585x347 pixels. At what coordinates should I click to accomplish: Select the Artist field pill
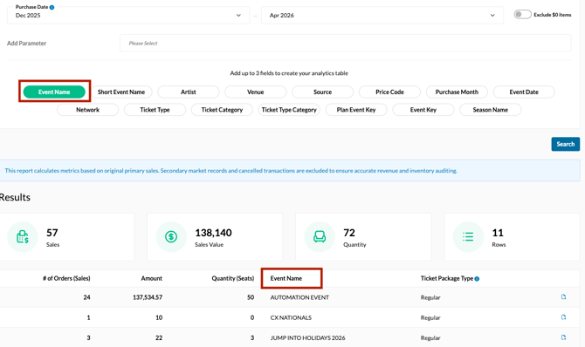tap(189, 92)
